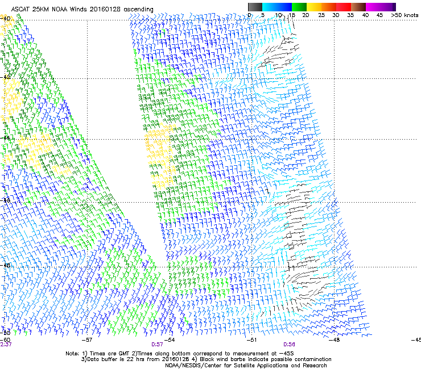Image resolution: width=421 pixels, height=369 pixels.
Task: Click the '2:37' purple swath time label
Action: 6,345
